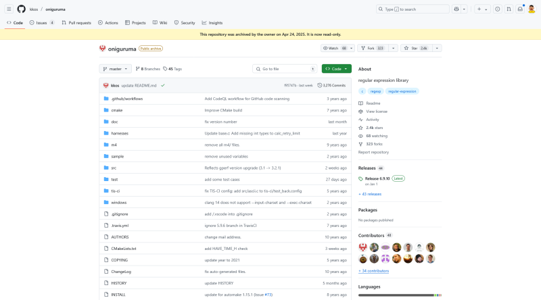The height and width of the screenshot is (300, 541).
Task: Open the hamburger navigation menu
Action: point(9,9)
